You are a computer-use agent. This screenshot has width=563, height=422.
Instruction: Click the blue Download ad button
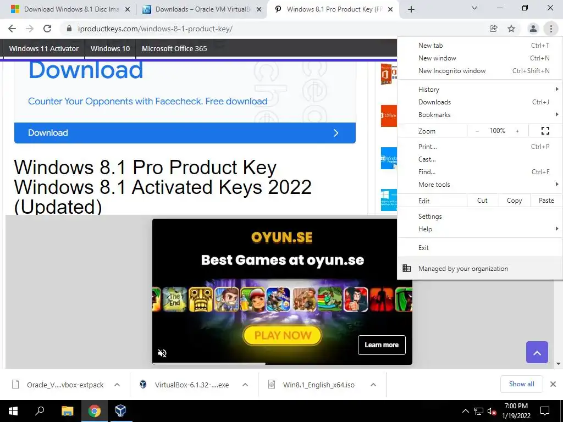(185, 133)
